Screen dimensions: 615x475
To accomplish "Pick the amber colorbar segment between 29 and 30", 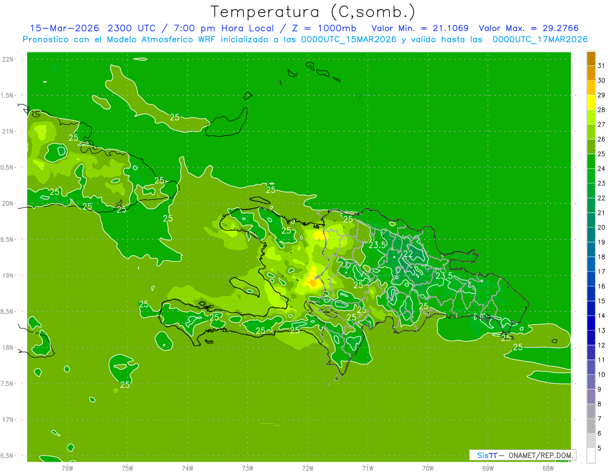I will tap(591, 88).
